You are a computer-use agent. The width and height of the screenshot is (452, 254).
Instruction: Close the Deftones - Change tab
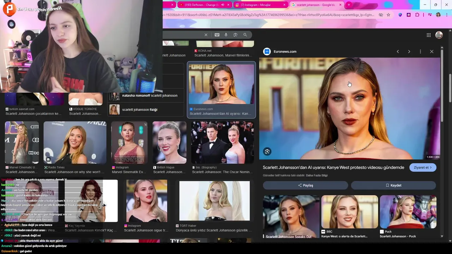point(228,5)
